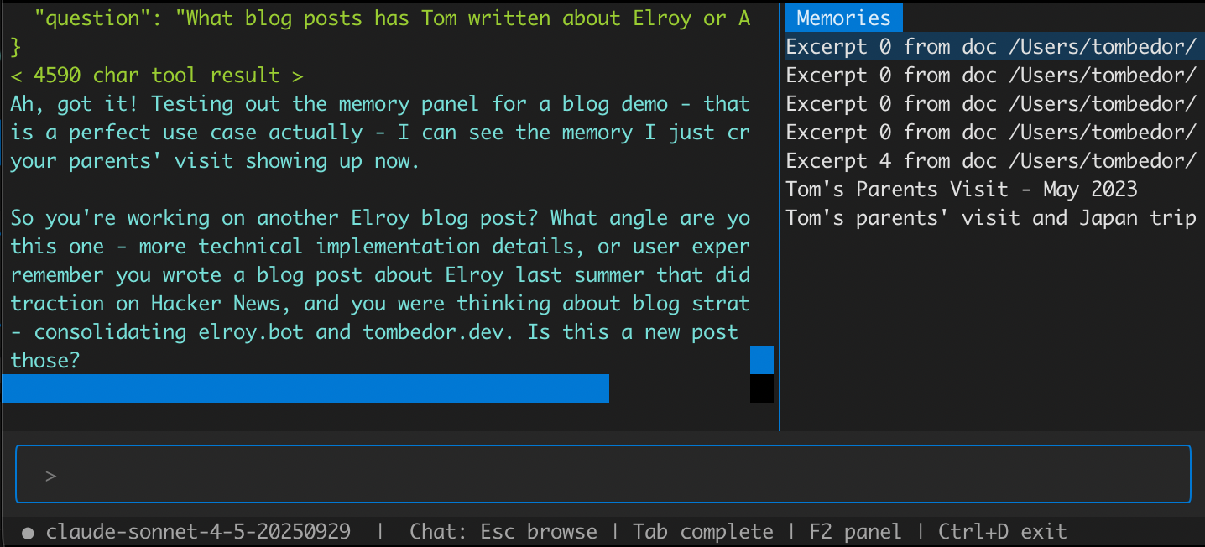Viewport: 1205px width, 547px height.
Task: Click the blue scrollbar thumb beside chat
Action: click(761, 359)
